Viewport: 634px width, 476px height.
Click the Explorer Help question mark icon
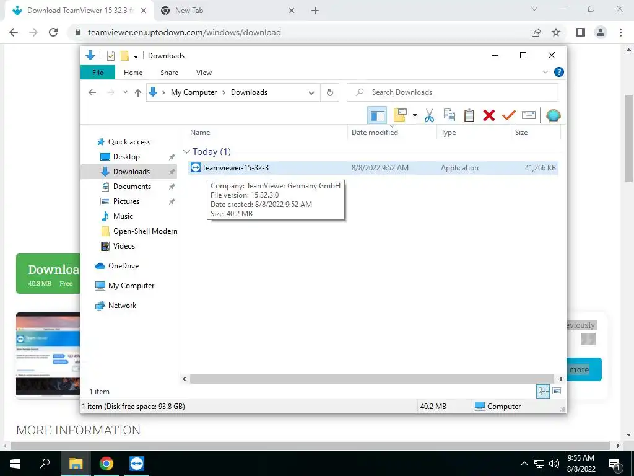pyautogui.click(x=559, y=72)
